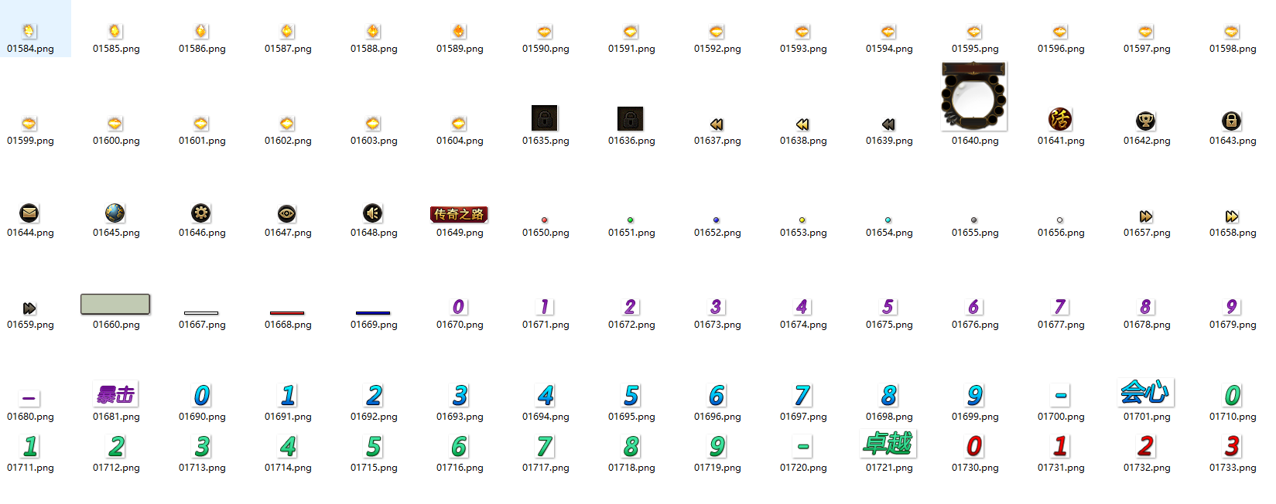Click the rewind arrows icon 01637.png
Image resolution: width=1276 pixels, height=504 pixels.
[717, 124]
